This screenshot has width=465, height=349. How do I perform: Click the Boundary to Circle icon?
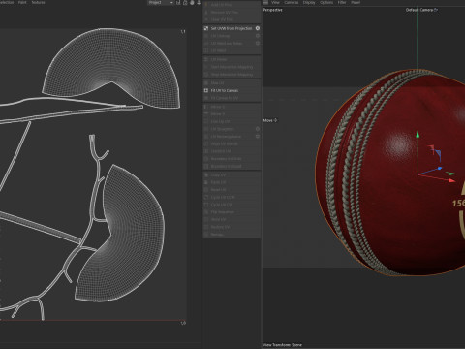[x=206, y=159]
